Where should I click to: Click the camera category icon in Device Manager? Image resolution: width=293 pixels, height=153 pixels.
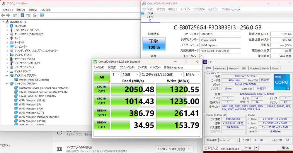coord(11,38)
